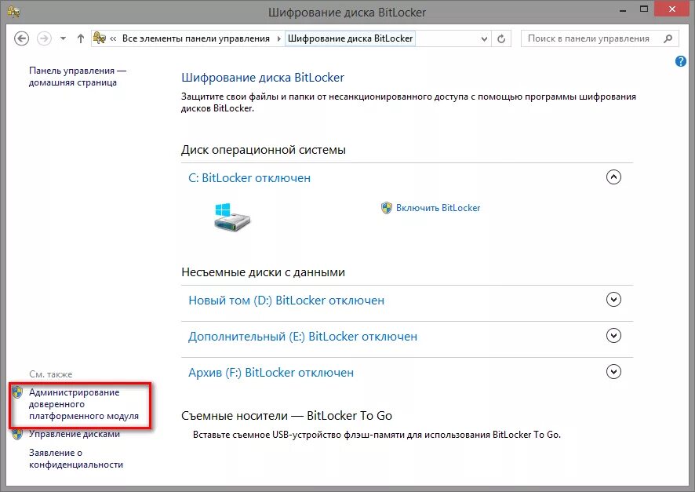Close the BitLocker window

point(672,9)
